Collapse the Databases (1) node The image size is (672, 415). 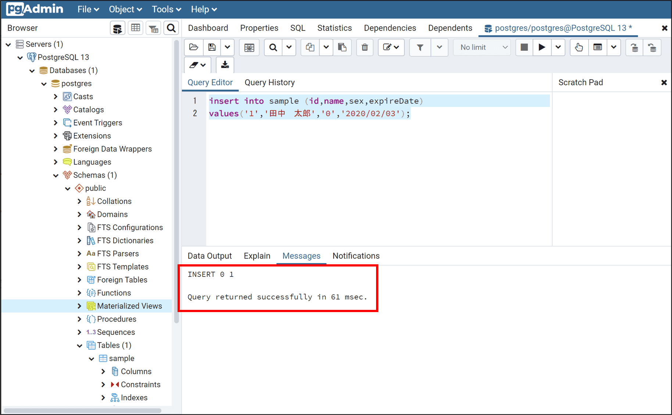tap(32, 71)
